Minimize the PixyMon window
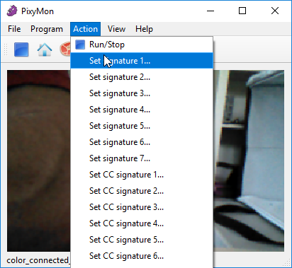 (210, 11)
